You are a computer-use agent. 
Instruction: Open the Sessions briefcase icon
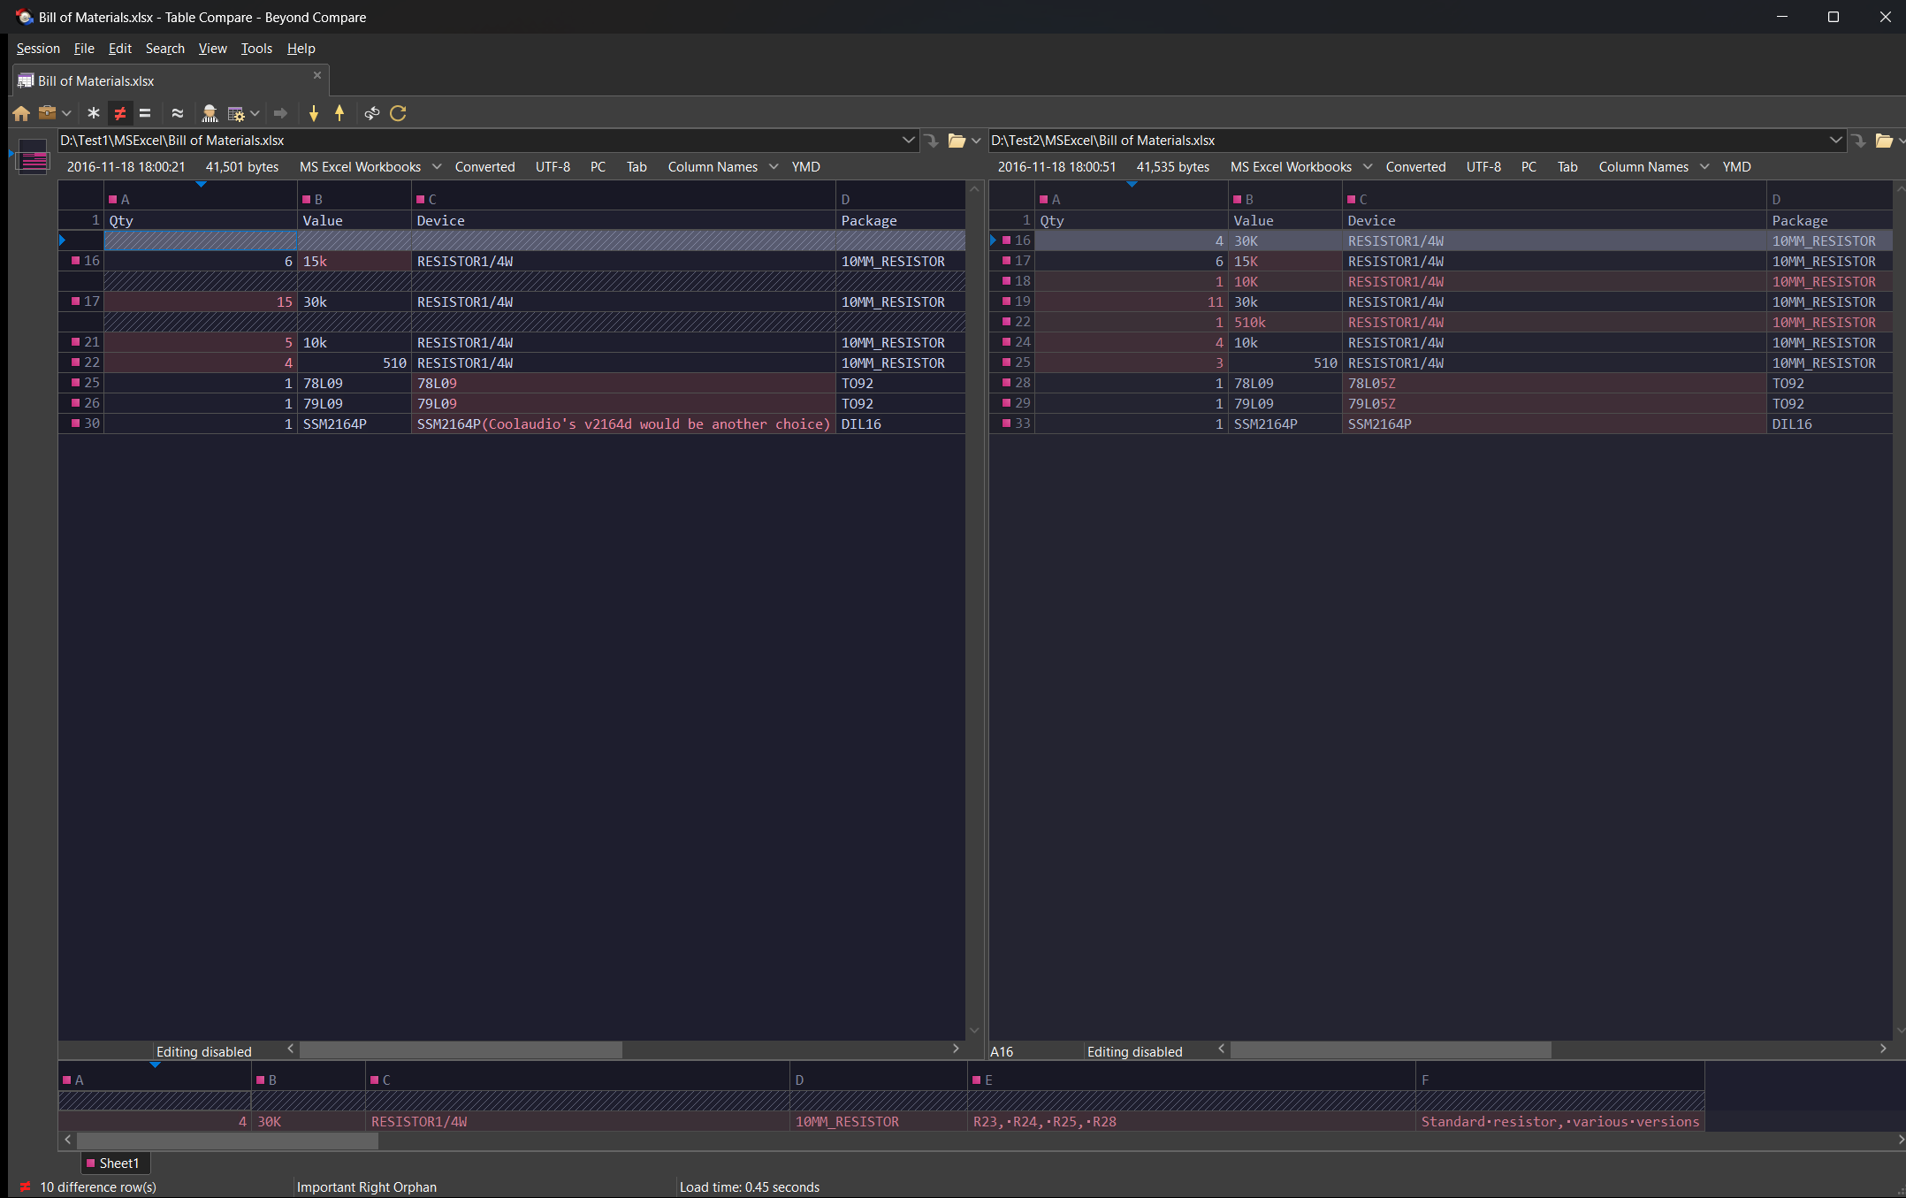click(x=48, y=113)
